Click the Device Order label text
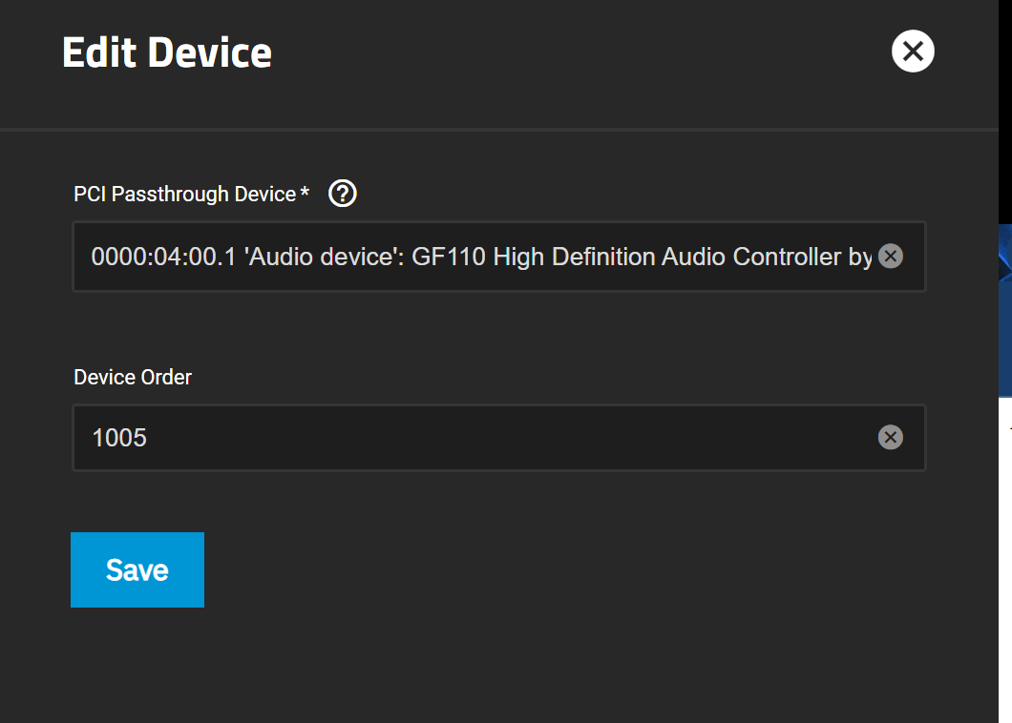The height and width of the screenshot is (723, 1012). 133,378
